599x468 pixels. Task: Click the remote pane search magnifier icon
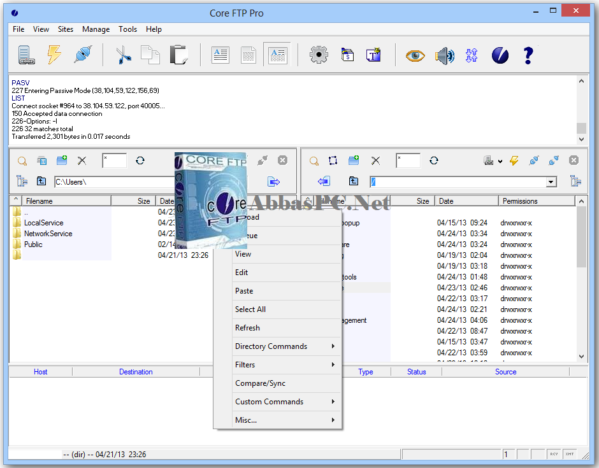pyautogui.click(x=314, y=160)
